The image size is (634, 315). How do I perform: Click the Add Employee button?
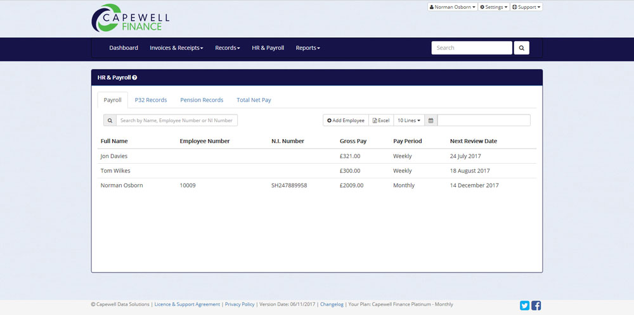pyautogui.click(x=346, y=120)
